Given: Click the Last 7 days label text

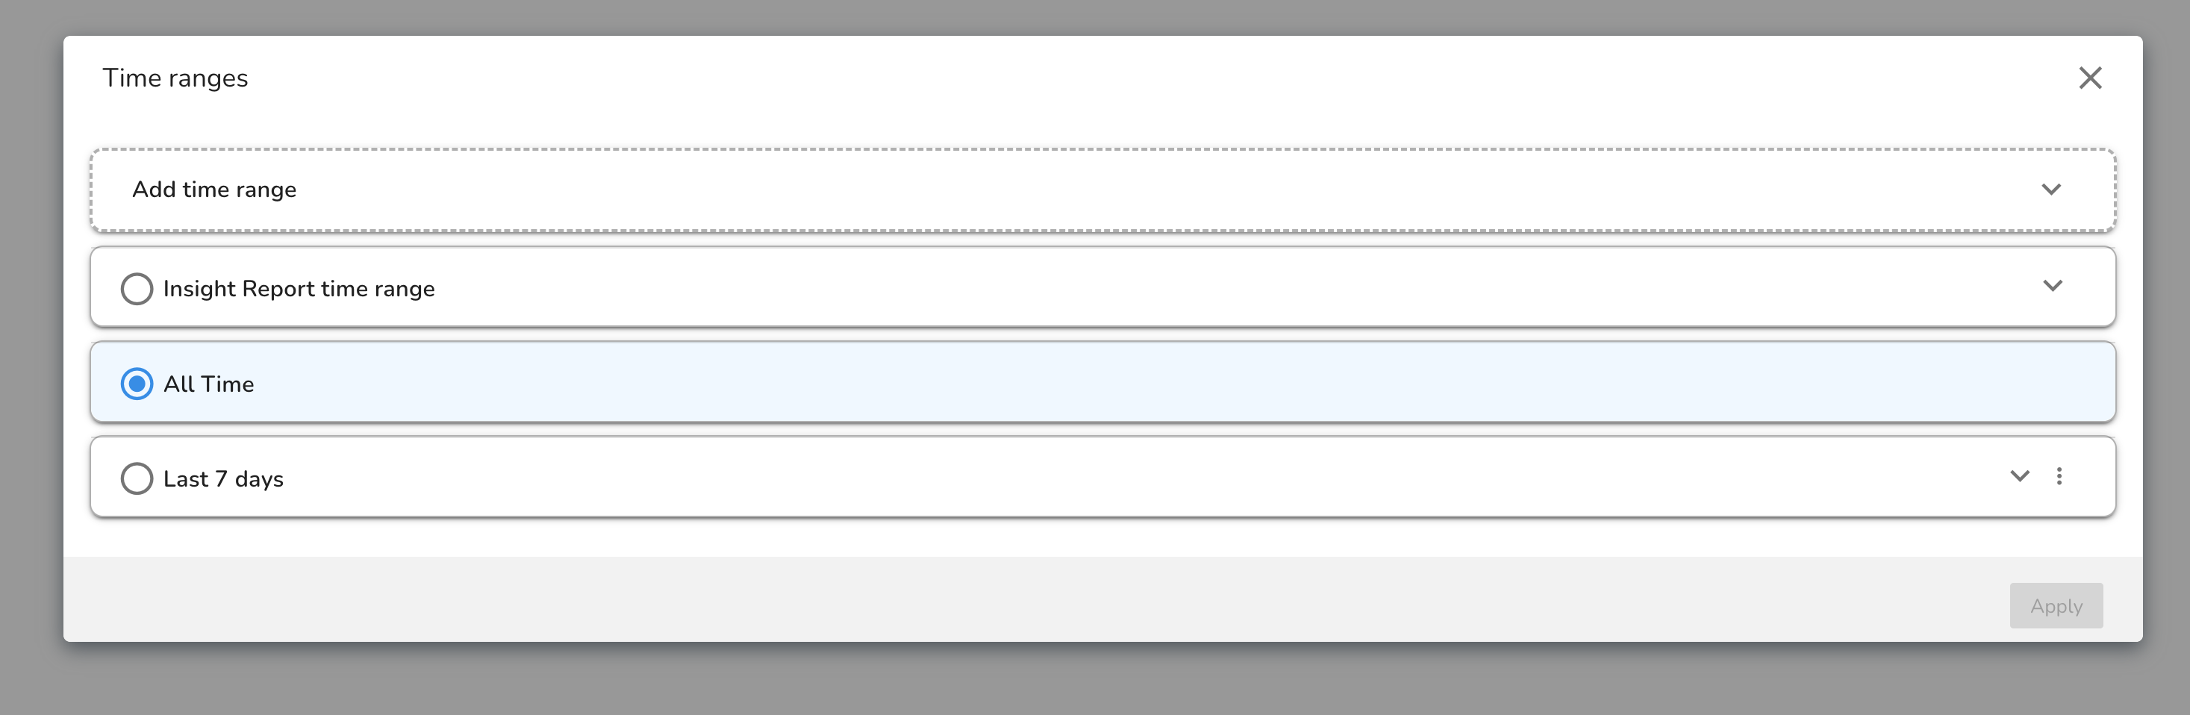Looking at the screenshot, I should 222,479.
